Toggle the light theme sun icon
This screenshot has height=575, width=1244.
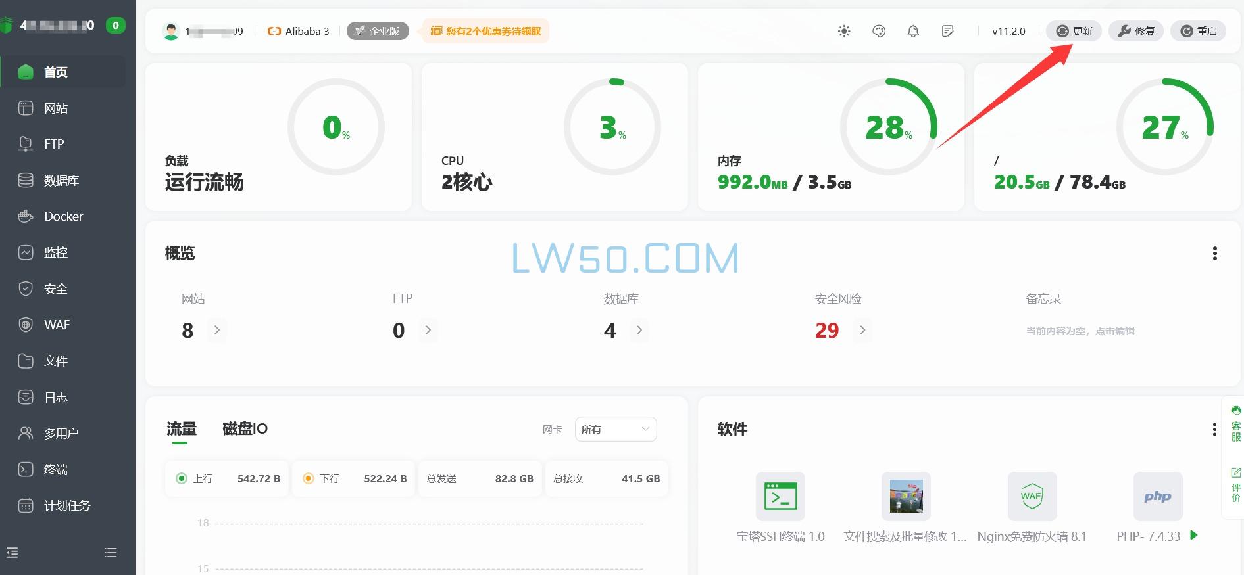(844, 31)
